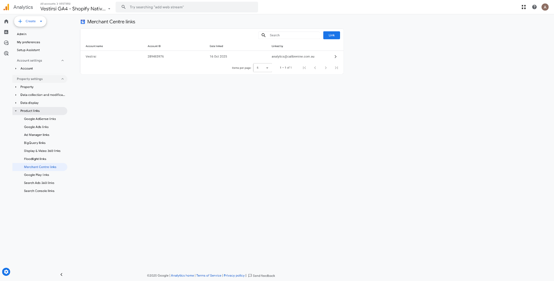
Task: Collapse the Property settings section
Action: [62, 79]
